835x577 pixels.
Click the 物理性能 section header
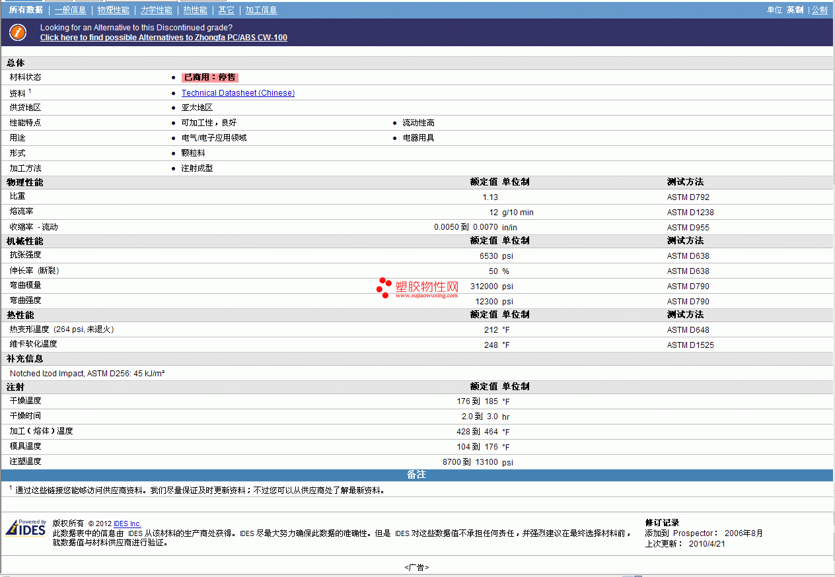click(x=25, y=182)
